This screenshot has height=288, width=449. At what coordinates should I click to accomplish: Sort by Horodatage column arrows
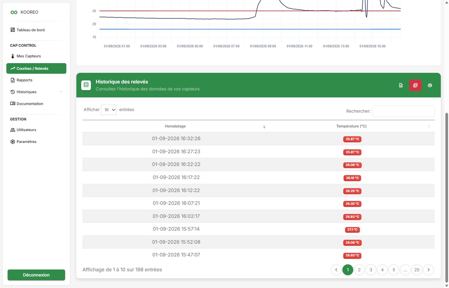264,126
